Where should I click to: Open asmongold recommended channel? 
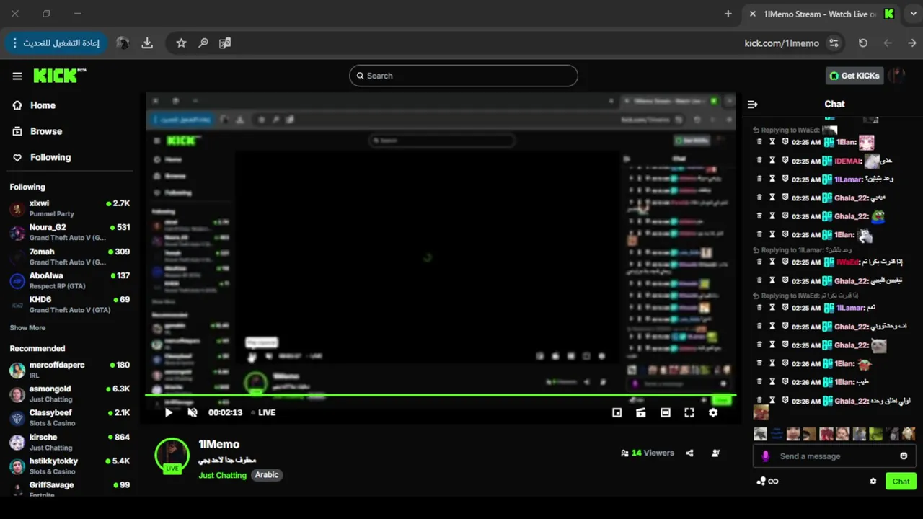click(70, 394)
